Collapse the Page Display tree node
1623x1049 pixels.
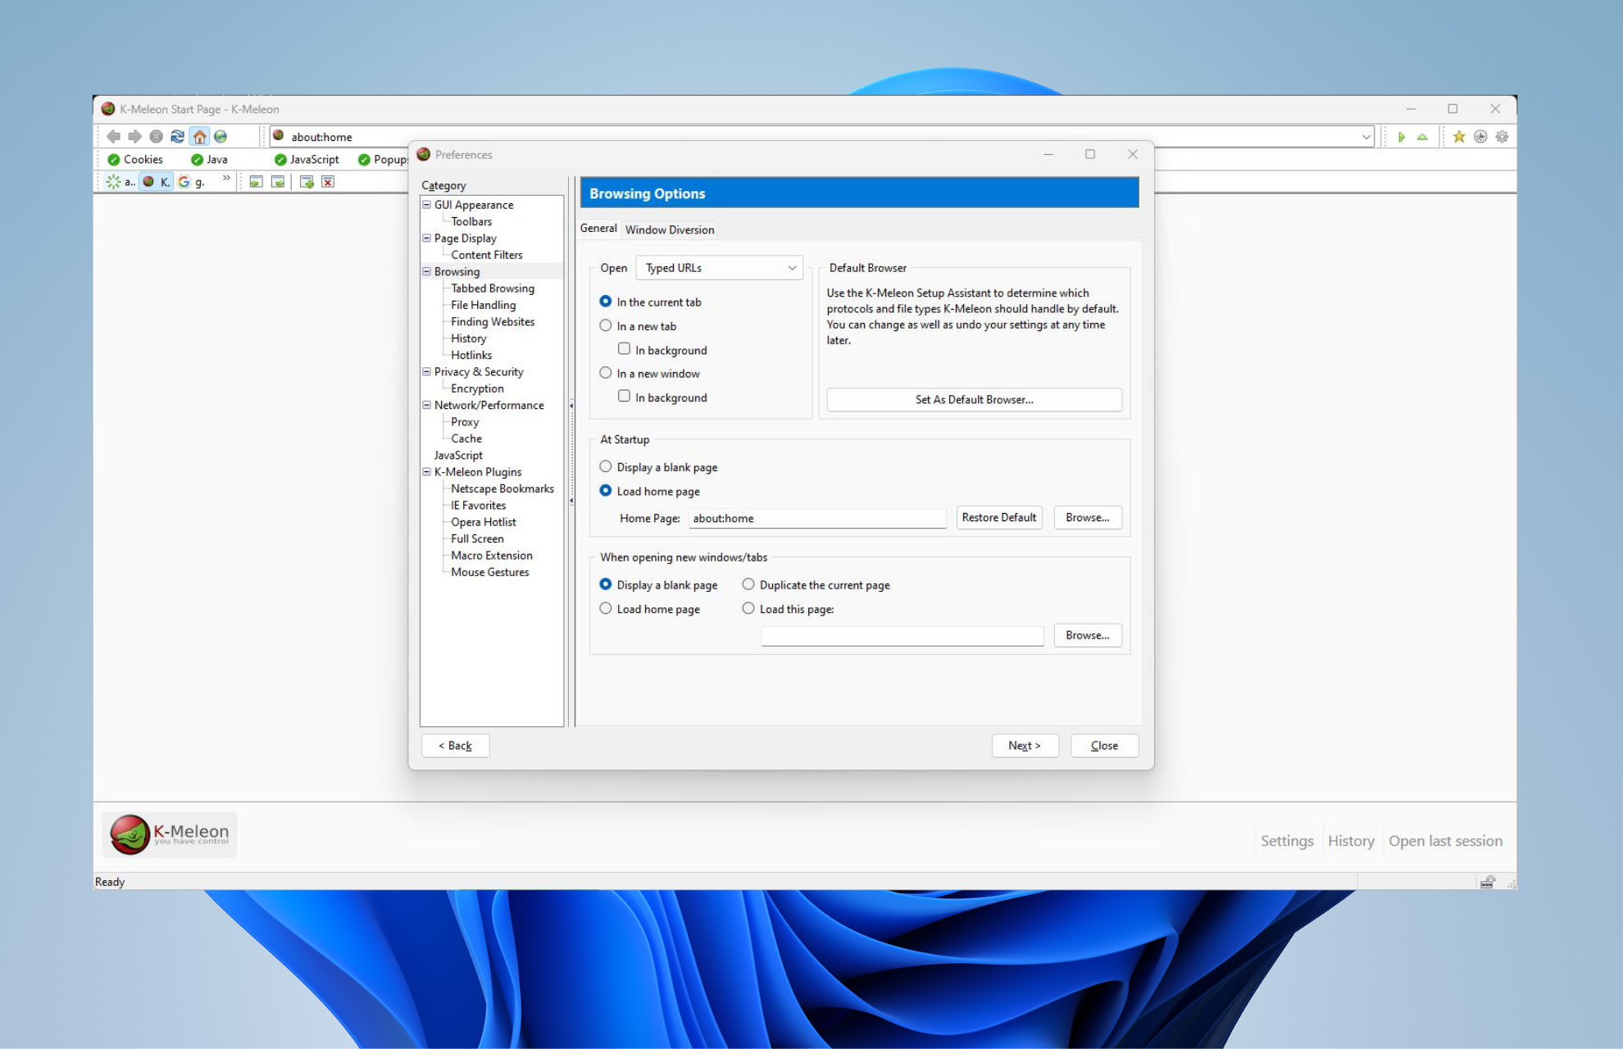tap(426, 238)
